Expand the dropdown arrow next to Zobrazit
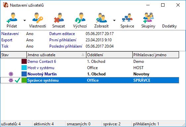The image size is (186, 127). [x=114, y=21]
